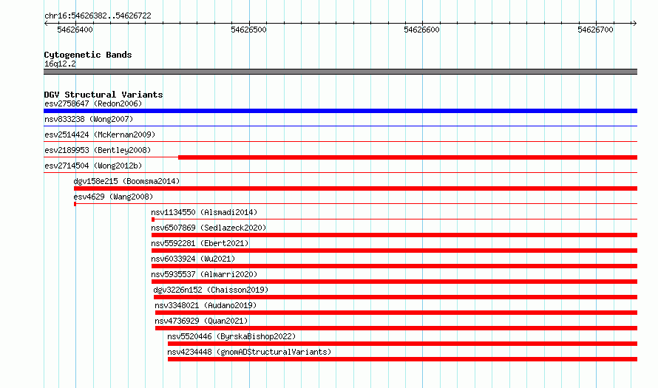Select the red dgv158e215 variant bar
The width and height of the screenshot is (658, 388).
click(356, 188)
